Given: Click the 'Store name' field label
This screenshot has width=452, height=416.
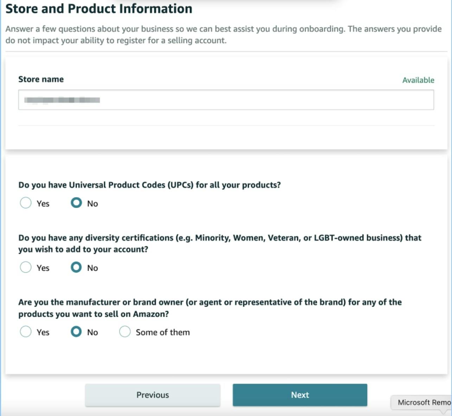Looking at the screenshot, I should (41, 79).
